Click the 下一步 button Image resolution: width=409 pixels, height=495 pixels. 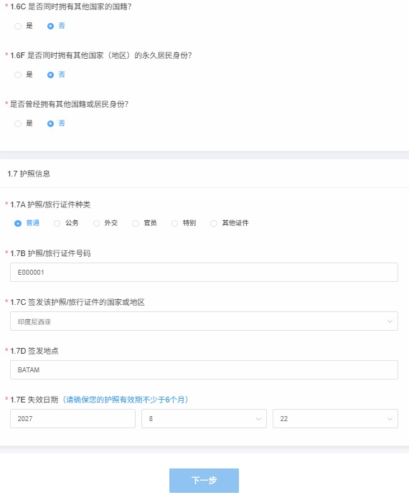tap(204, 481)
